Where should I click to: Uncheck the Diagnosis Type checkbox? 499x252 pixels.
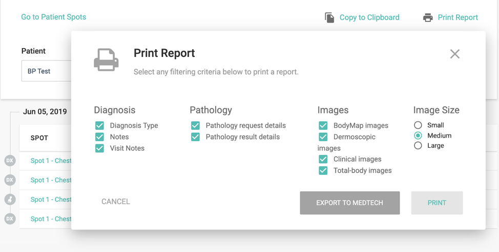[x=99, y=126]
